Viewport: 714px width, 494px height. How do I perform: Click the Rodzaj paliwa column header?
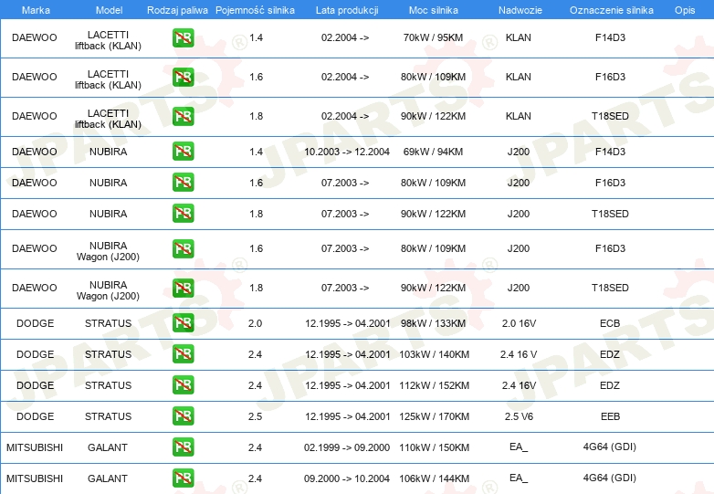[177, 10]
